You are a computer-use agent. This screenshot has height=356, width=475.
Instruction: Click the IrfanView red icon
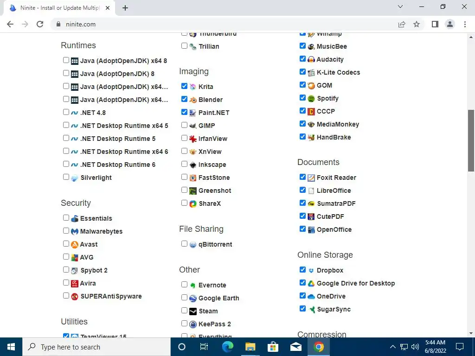(x=193, y=139)
